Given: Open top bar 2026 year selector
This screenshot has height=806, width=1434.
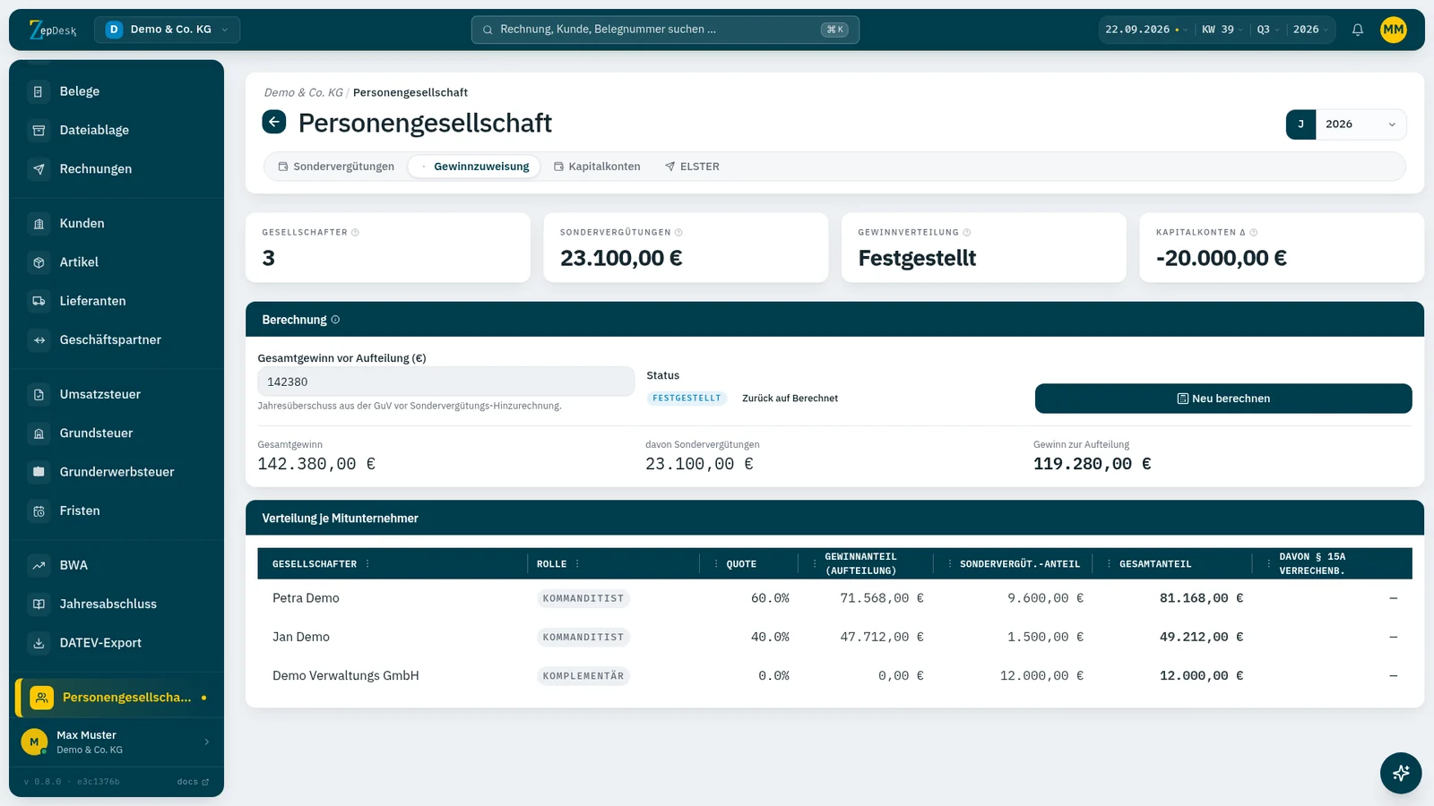Looking at the screenshot, I should (x=1310, y=30).
